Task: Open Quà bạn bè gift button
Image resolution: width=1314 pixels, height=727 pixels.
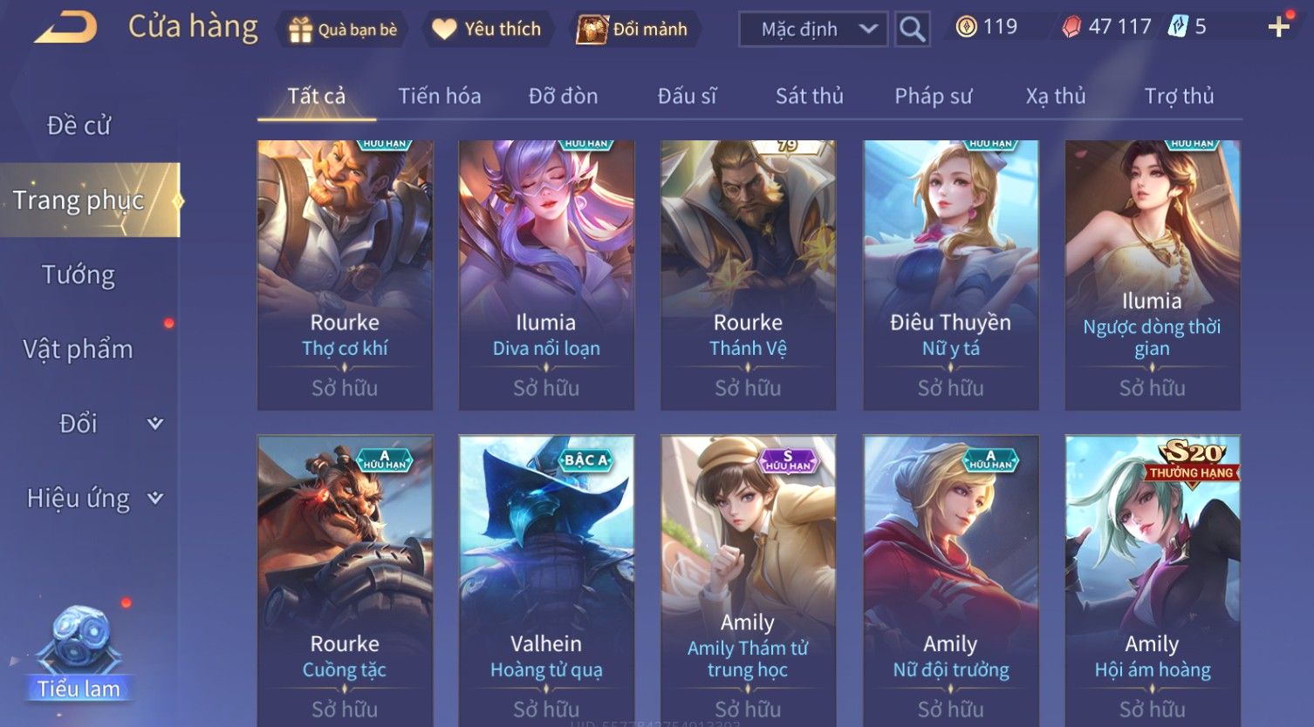Action: click(x=342, y=30)
